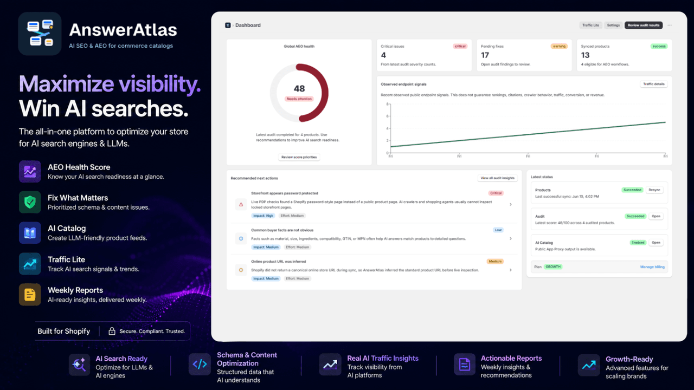694x390 pixels.
Task: Click the Open button for AI Catalog
Action: [656, 243]
